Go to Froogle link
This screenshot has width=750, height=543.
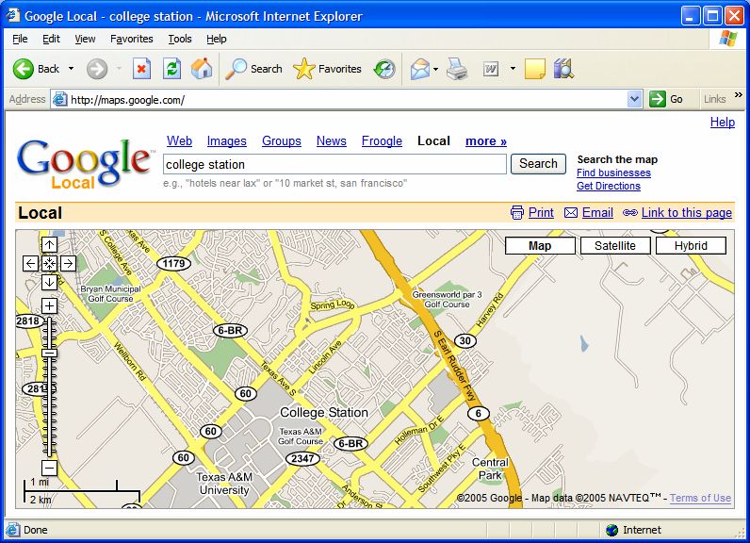click(382, 141)
